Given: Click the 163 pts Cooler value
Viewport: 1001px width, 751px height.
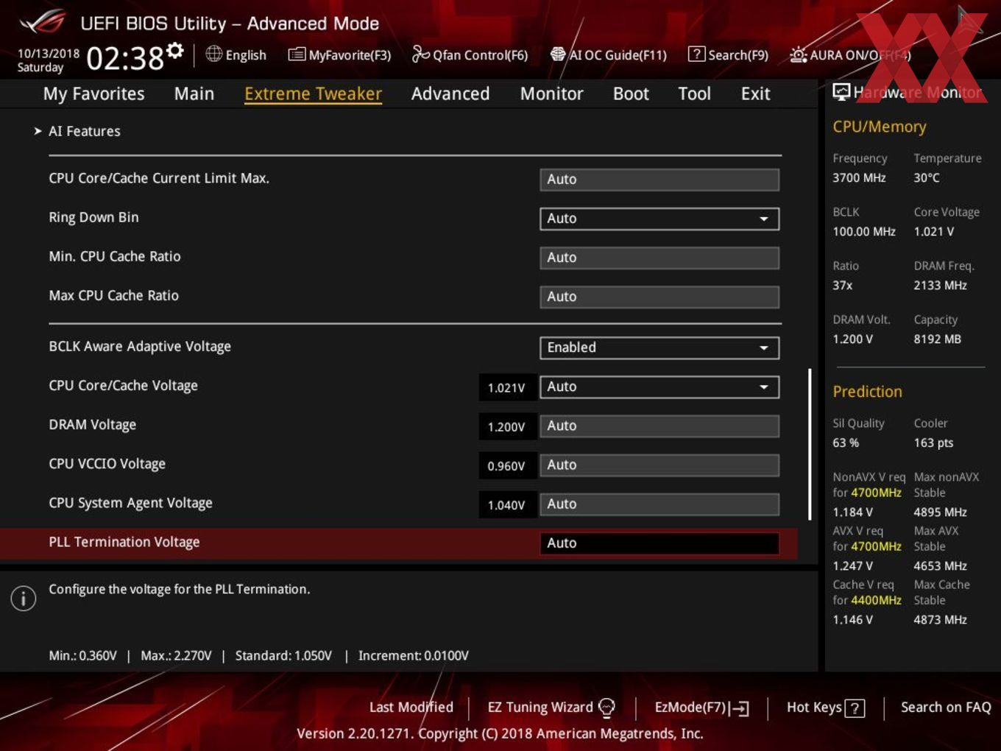Looking at the screenshot, I should [933, 443].
